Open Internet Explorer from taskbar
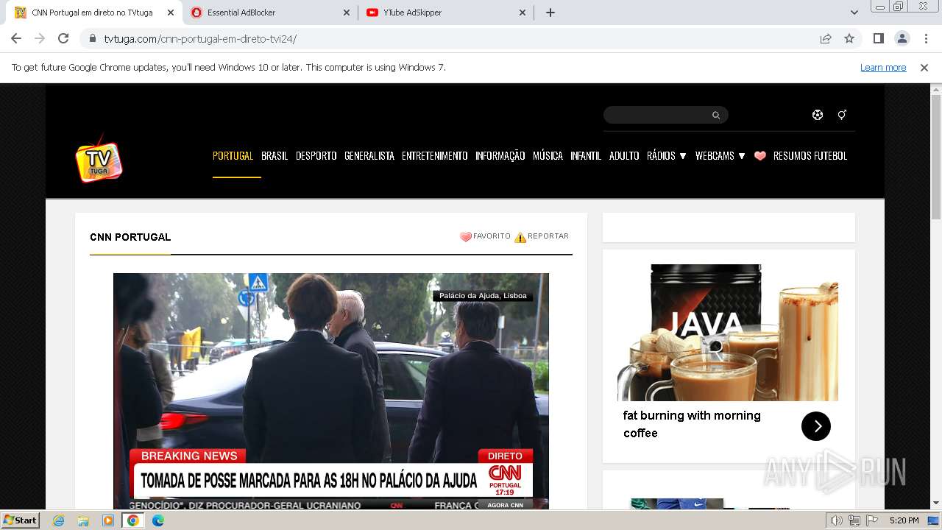The width and height of the screenshot is (942, 530). click(x=58, y=520)
